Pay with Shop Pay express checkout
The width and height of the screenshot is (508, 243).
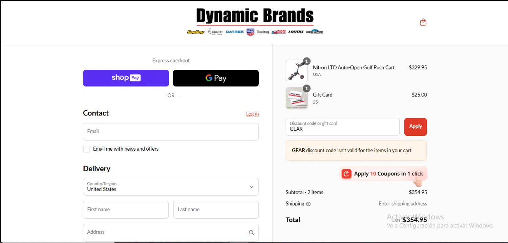[x=126, y=78]
